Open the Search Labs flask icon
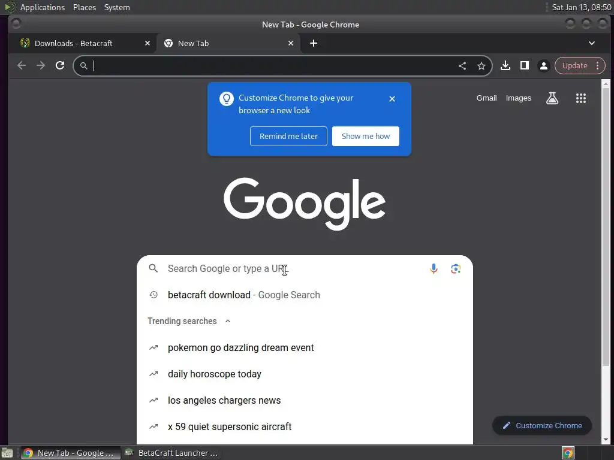This screenshot has width=614, height=460. (552, 98)
